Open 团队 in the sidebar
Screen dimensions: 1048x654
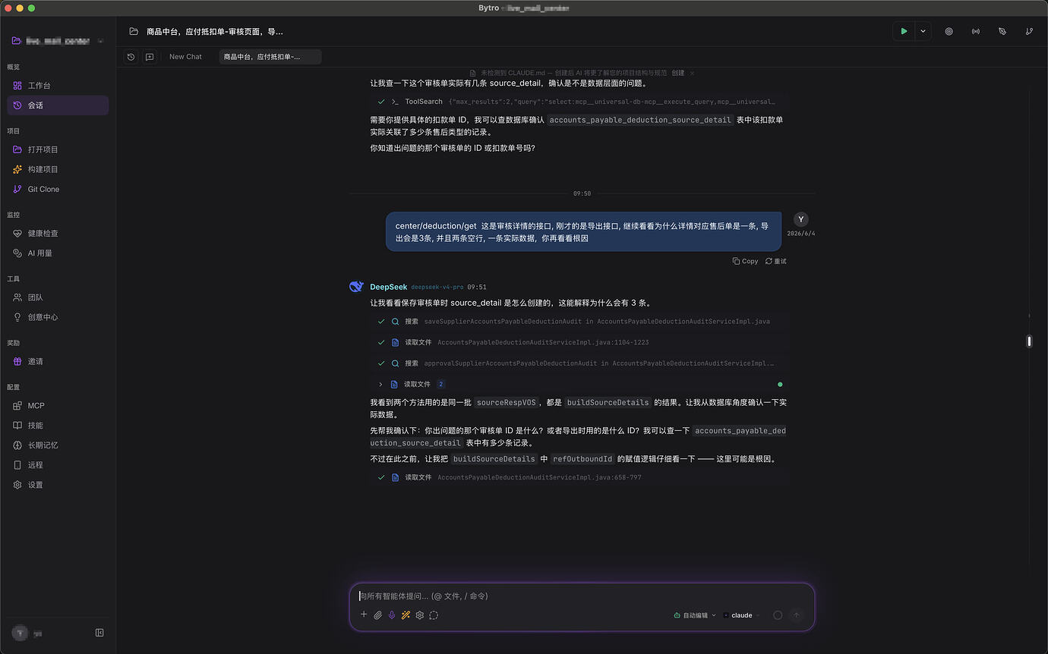[x=58, y=297]
